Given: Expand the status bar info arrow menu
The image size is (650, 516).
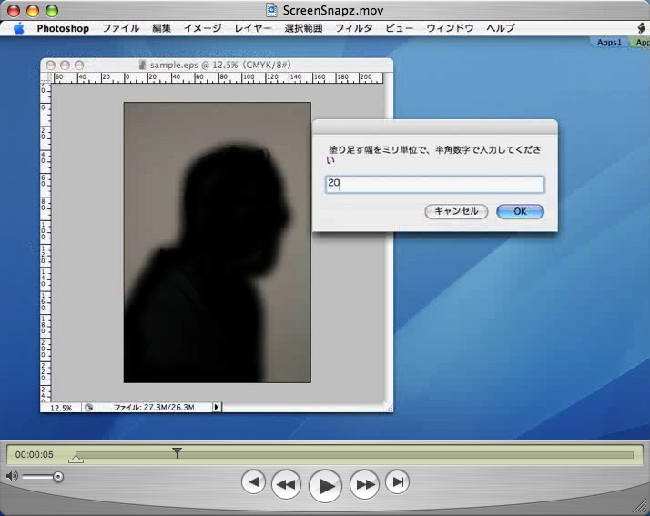Looking at the screenshot, I should tap(217, 408).
